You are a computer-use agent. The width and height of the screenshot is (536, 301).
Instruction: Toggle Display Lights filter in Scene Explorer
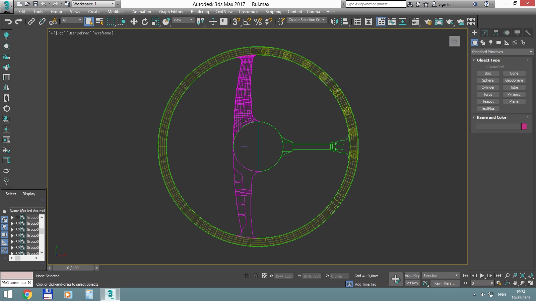4,227
